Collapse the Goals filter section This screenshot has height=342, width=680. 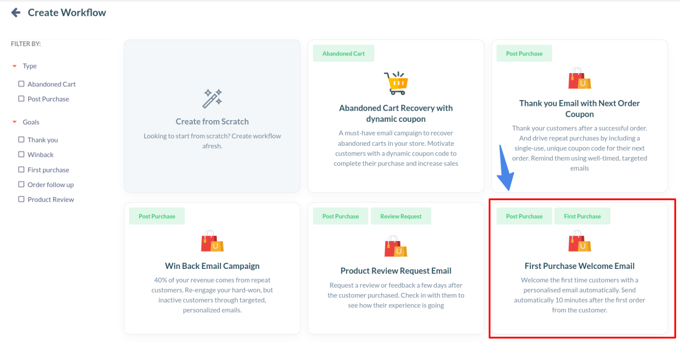tap(13, 122)
